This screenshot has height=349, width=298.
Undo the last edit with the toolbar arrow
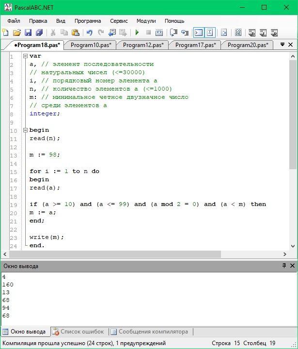[89, 33]
